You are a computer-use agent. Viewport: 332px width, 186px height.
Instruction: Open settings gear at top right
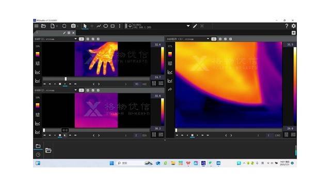(293, 26)
